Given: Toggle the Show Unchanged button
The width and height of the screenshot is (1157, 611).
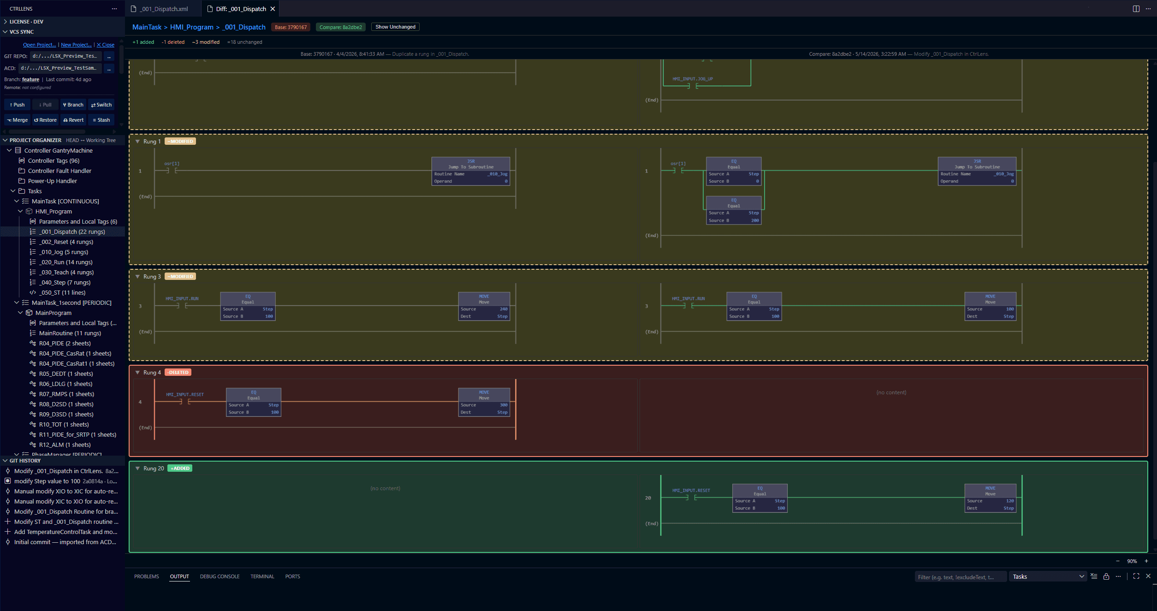Looking at the screenshot, I should coord(395,27).
